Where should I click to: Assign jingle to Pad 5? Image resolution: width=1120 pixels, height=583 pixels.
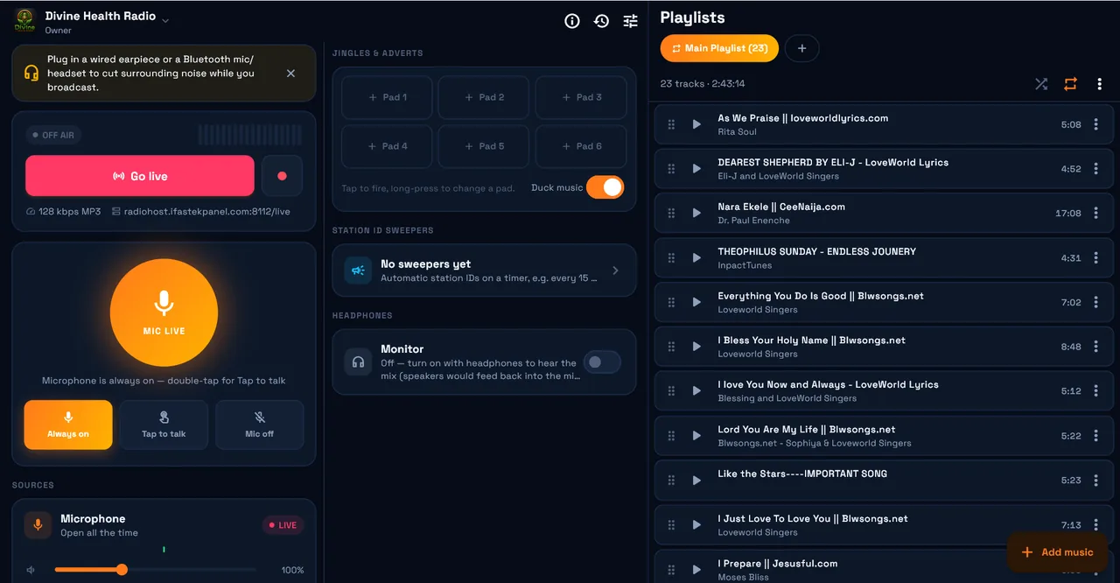[x=485, y=146]
